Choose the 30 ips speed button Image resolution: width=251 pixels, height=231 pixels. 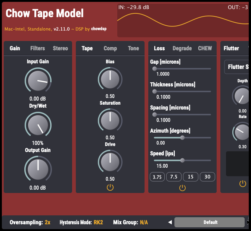point(207,177)
